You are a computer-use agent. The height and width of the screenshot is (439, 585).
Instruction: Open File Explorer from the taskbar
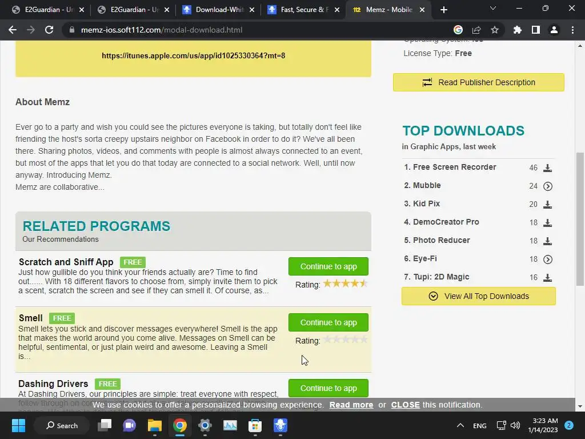(x=154, y=425)
